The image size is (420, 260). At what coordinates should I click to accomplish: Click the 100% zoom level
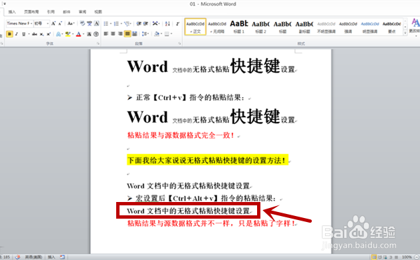click(407, 257)
